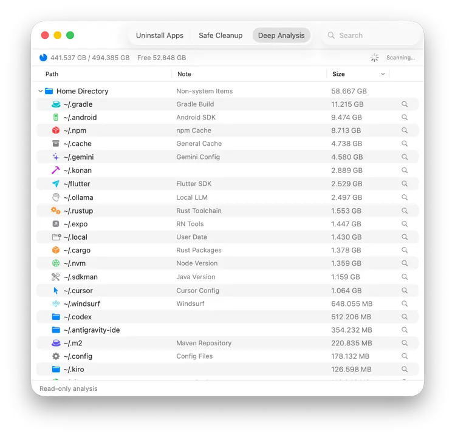
Task: Toggle Size column sort order chevron
Action: pos(383,74)
